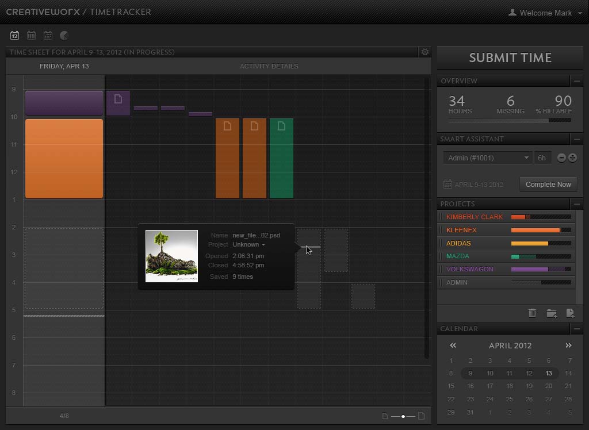Click the green document icon on the timeline
The height and width of the screenshot is (430, 589).
(281, 126)
